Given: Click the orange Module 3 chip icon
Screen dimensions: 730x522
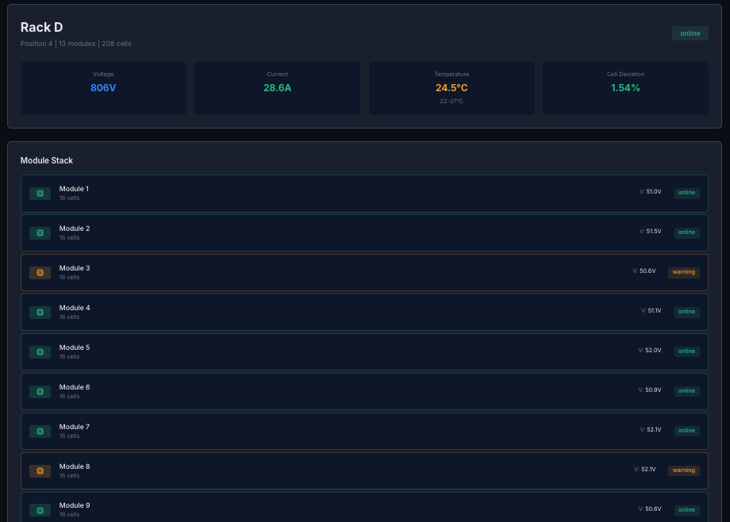Looking at the screenshot, I should 40,272.
